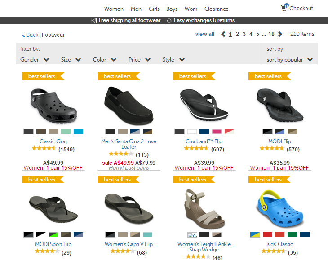Viewport: 328px width, 260px height.
Task: Go to page 2
Action: click(x=237, y=34)
